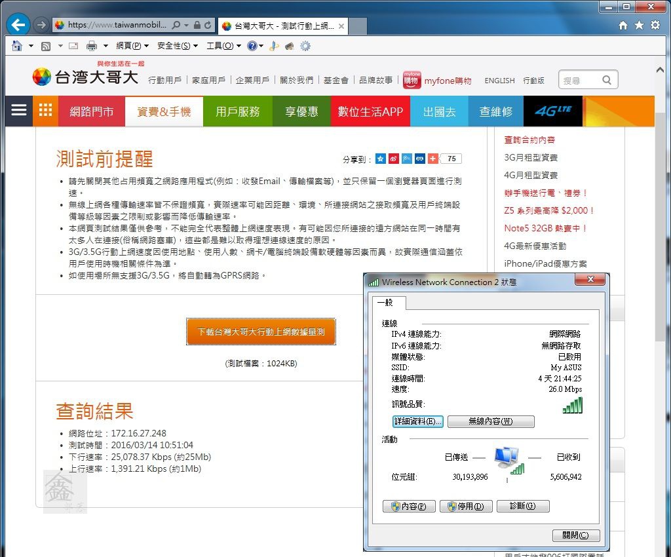671x557 pixels.
Task: Open the 網頁(P) menu
Action: tap(132, 46)
